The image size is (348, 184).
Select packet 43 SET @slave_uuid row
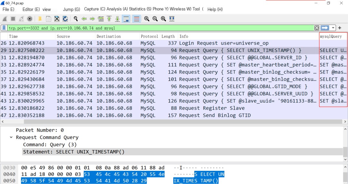tap(174, 101)
